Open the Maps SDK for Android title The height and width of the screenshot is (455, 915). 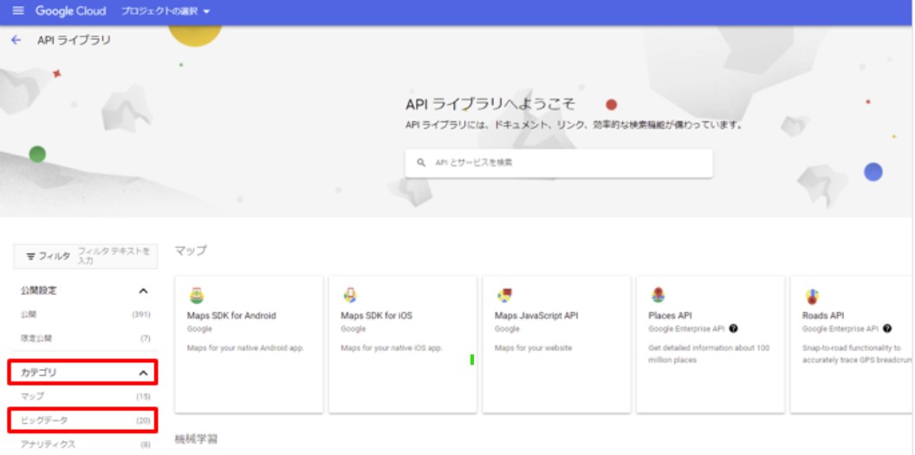[231, 315]
